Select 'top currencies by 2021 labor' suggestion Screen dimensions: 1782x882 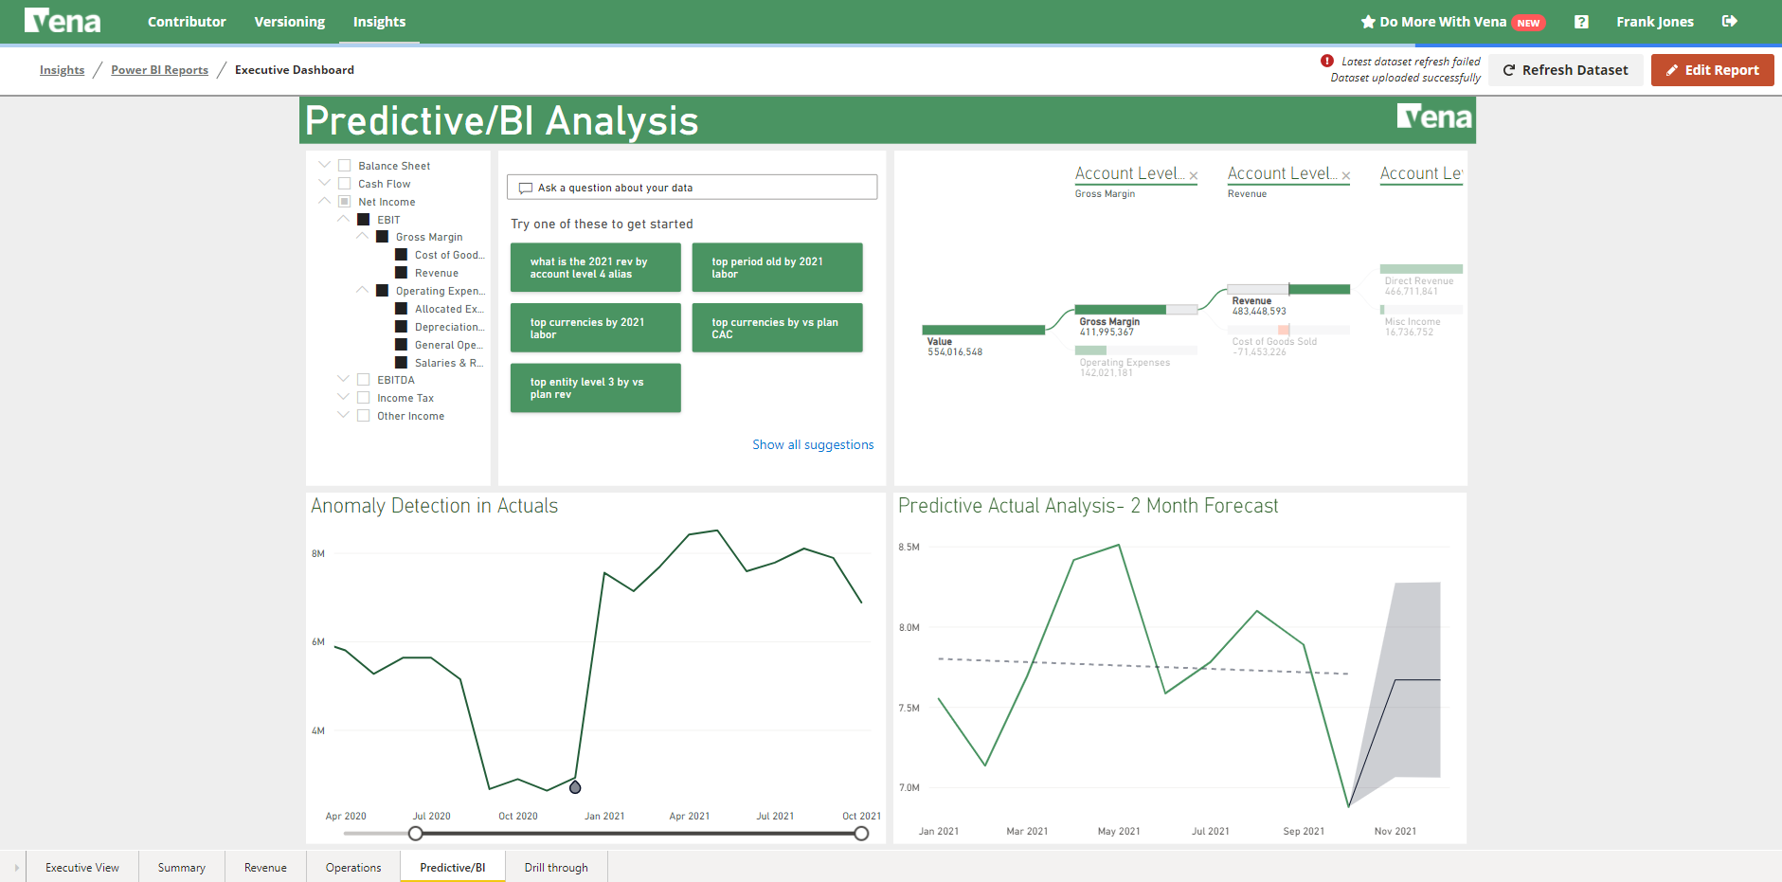tap(595, 328)
